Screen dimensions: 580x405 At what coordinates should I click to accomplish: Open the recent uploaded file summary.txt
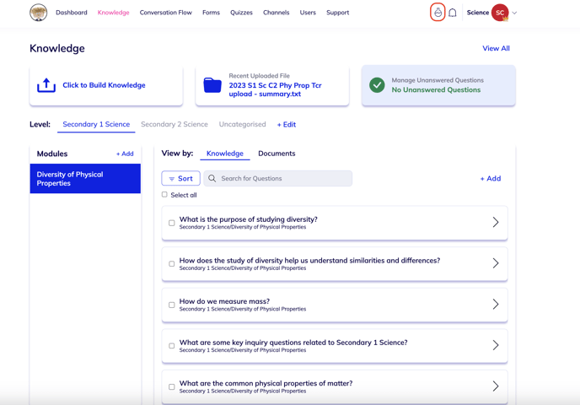[275, 89]
